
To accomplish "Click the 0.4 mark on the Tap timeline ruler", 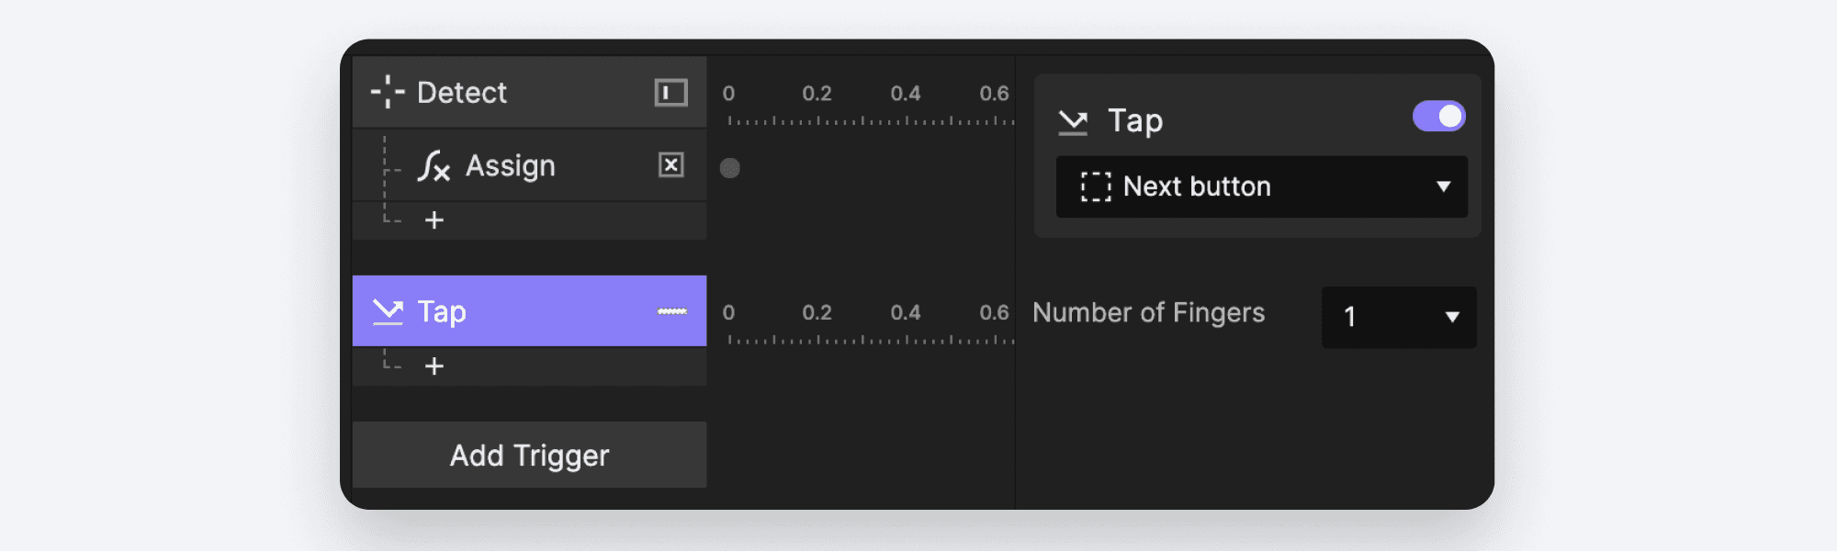I will click(907, 313).
